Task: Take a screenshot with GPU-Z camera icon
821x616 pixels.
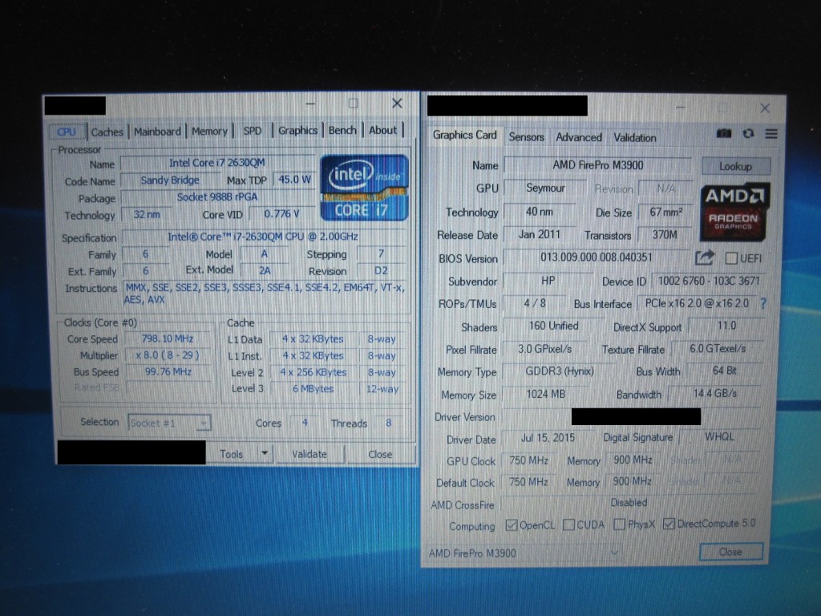Action: click(x=724, y=134)
